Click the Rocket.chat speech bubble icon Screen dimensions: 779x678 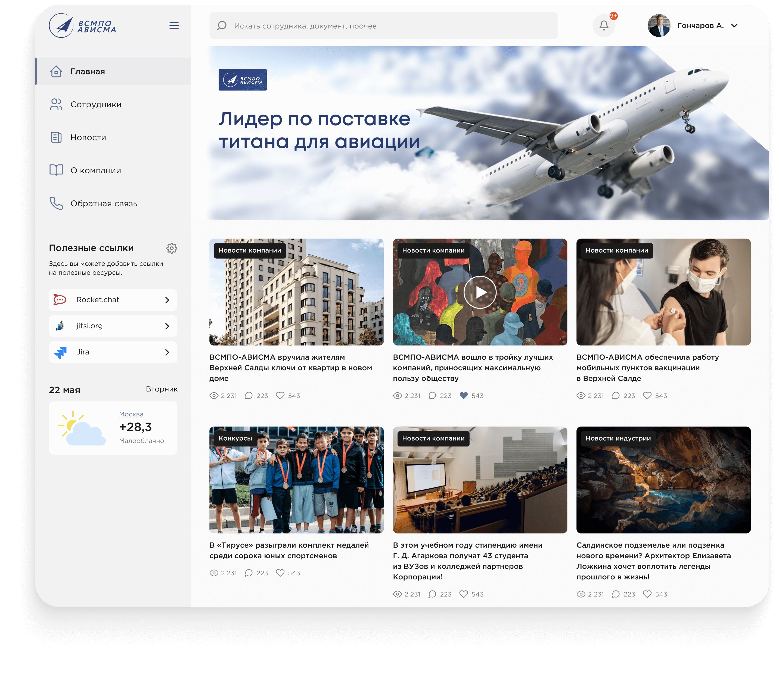coord(60,300)
